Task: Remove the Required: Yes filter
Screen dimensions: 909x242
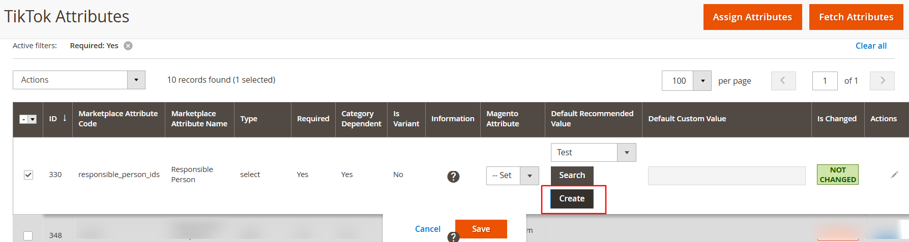Action: click(x=128, y=46)
